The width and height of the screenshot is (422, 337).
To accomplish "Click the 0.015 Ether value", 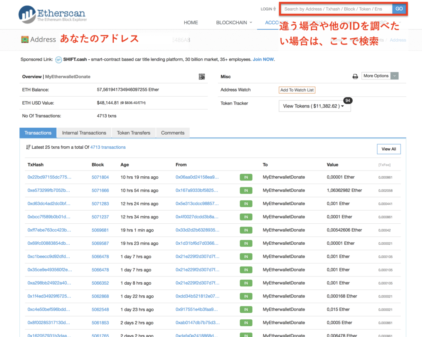I will [x=338, y=309].
